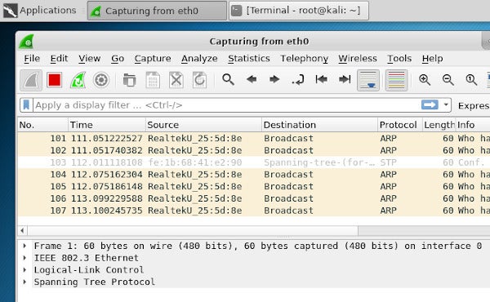Click the Close capture file X icon
This screenshot has height=302, width=490.
176,80
